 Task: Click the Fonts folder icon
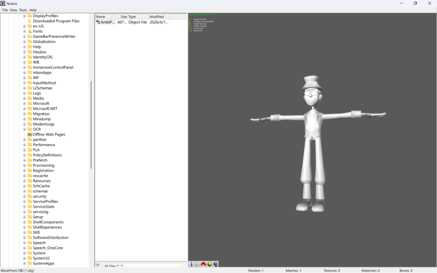(30, 31)
